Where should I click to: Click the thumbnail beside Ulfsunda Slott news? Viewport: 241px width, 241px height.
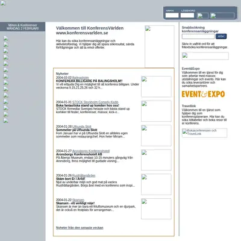pyautogui.click(x=156, y=136)
